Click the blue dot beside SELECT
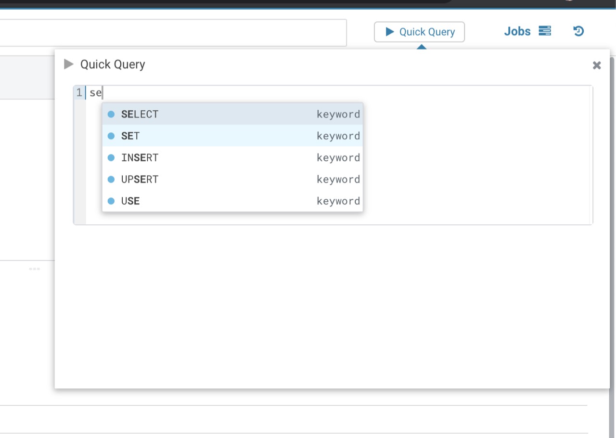 111,114
